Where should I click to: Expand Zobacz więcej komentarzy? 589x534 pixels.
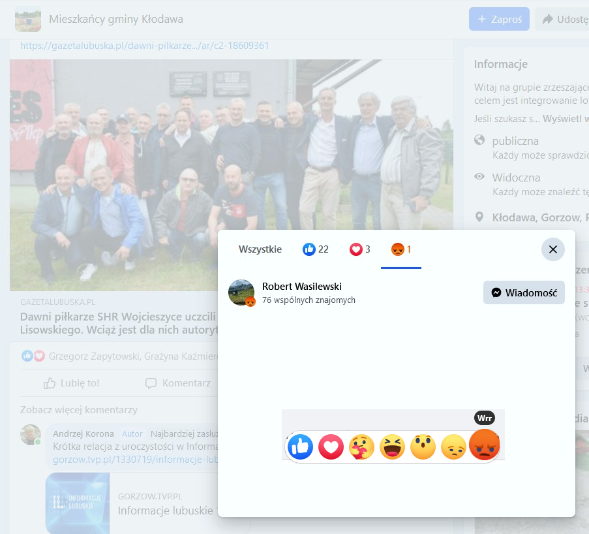point(79,410)
